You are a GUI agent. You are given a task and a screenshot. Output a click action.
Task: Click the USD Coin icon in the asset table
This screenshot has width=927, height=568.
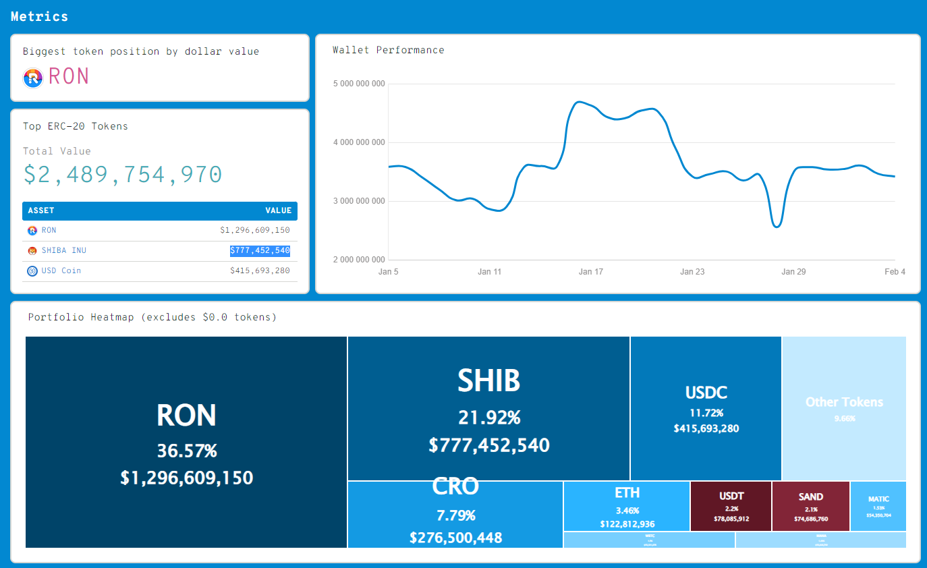(32, 271)
